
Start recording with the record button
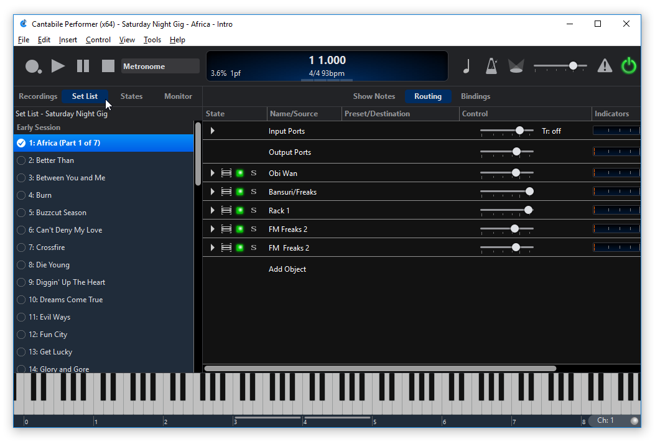pos(33,66)
